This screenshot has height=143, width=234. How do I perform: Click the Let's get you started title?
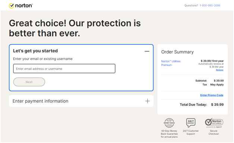(35, 51)
